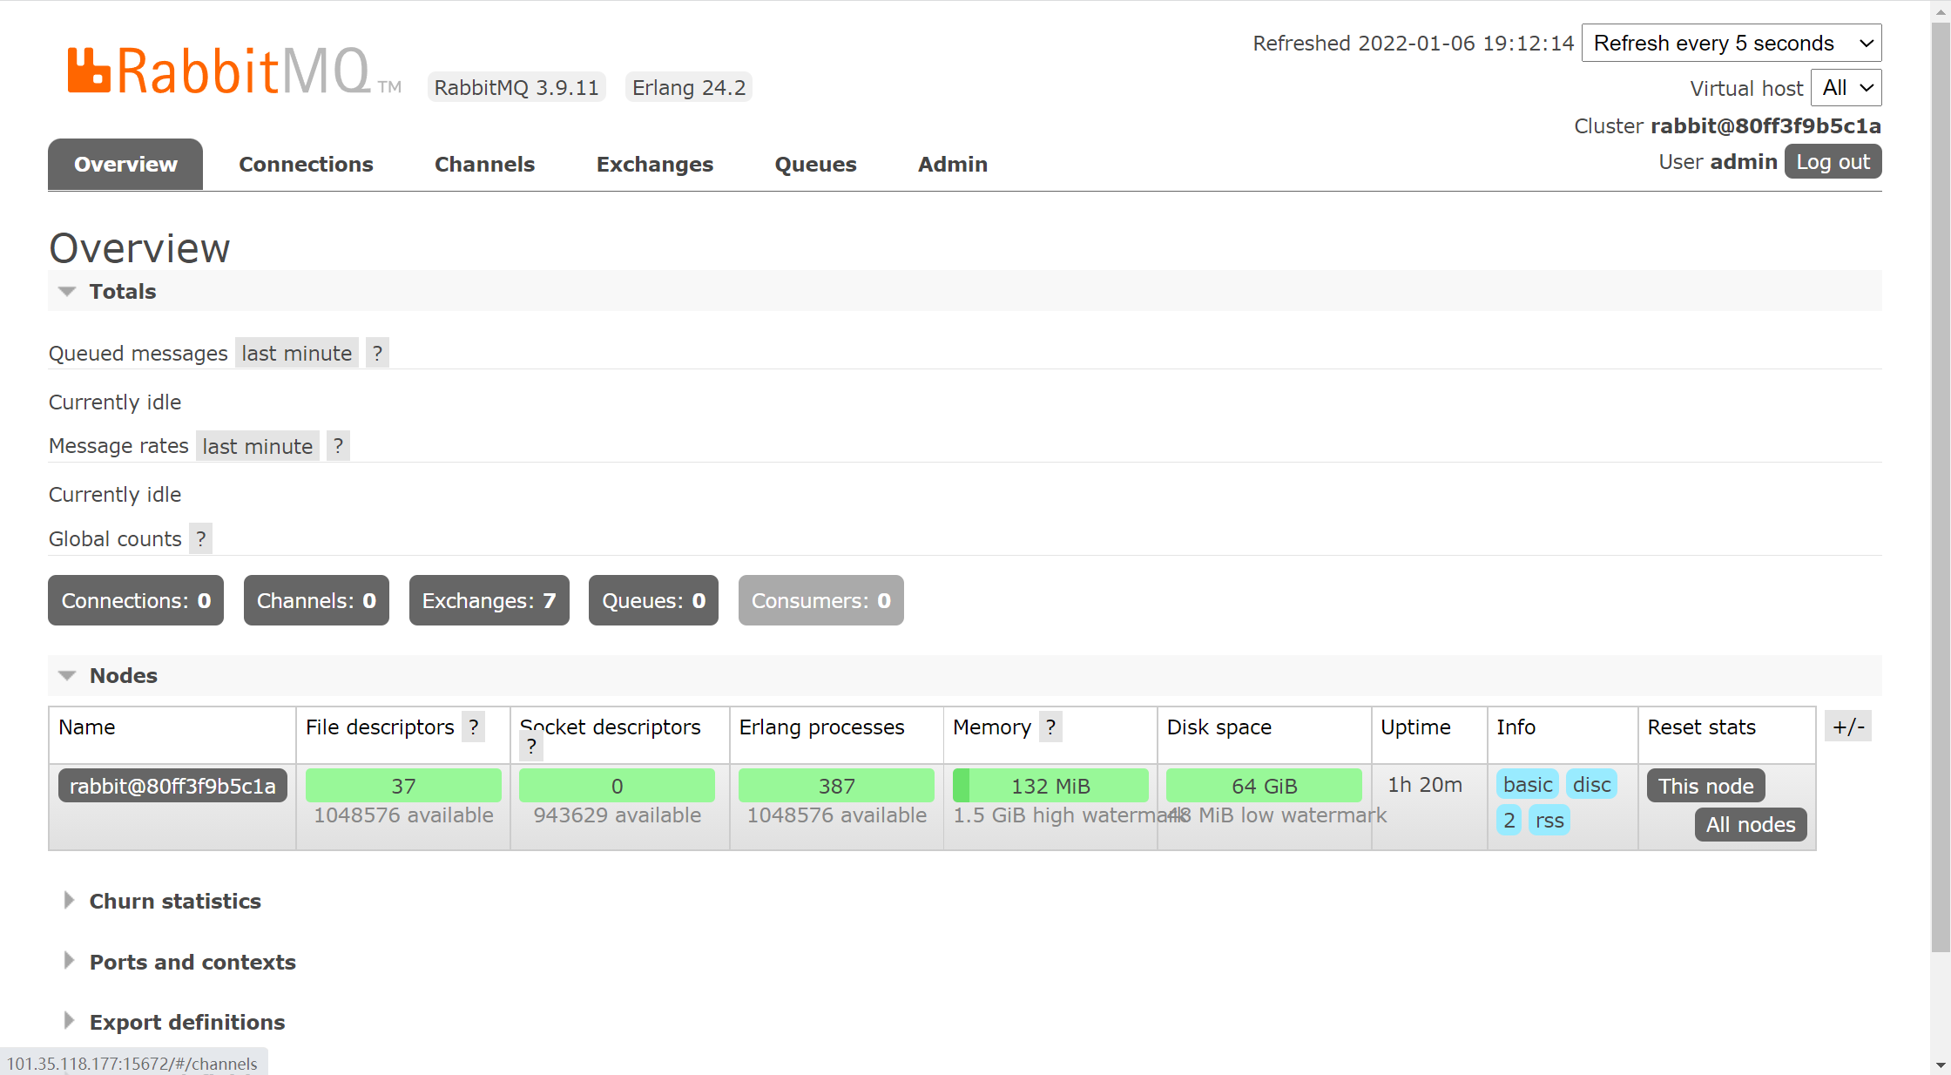Switch to the Channels tab
The image size is (1951, 1075).
point(484,164)
